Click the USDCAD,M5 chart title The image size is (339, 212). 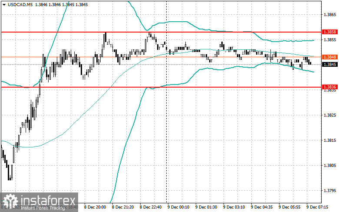tap(20, 4)
